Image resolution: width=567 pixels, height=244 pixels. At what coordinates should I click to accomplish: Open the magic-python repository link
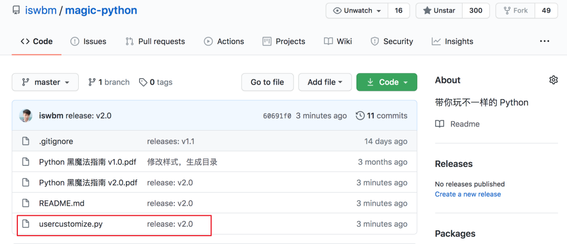click(x=101, y=10)
